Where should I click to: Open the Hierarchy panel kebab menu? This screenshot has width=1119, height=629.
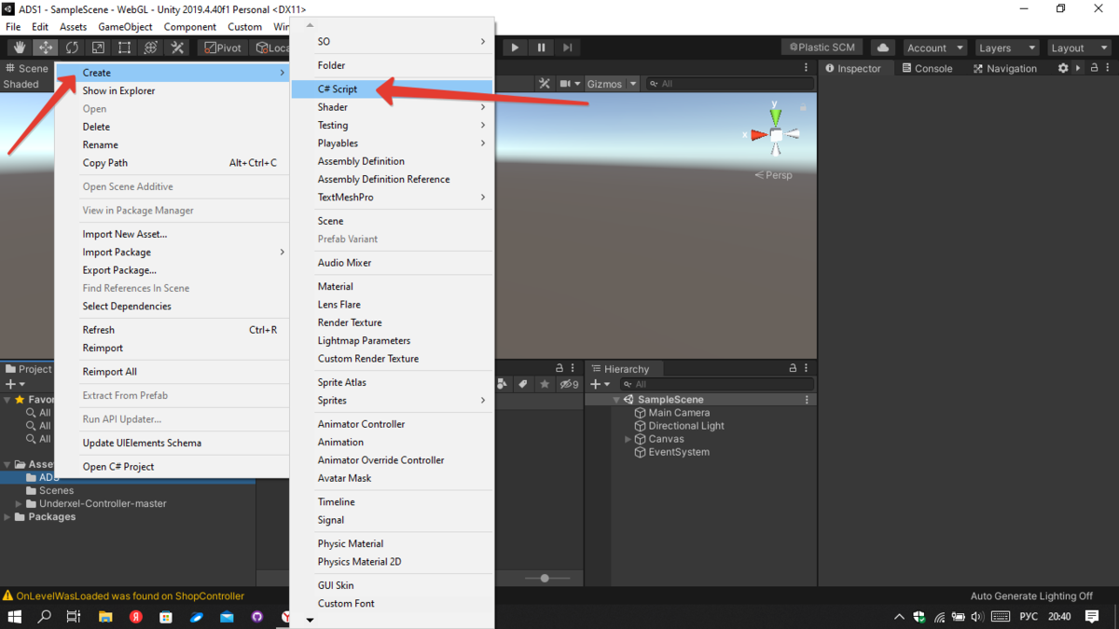(807, 368)
